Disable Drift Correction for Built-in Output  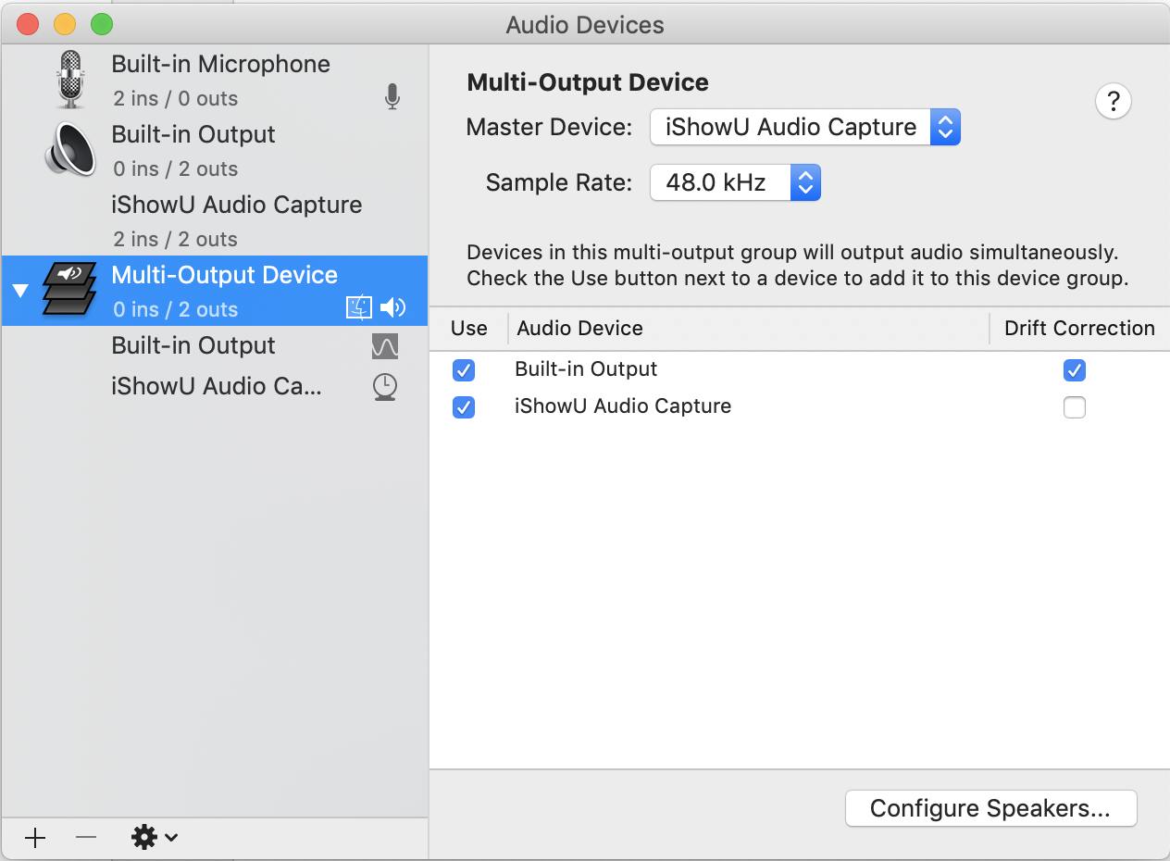tap(1074, 370)
